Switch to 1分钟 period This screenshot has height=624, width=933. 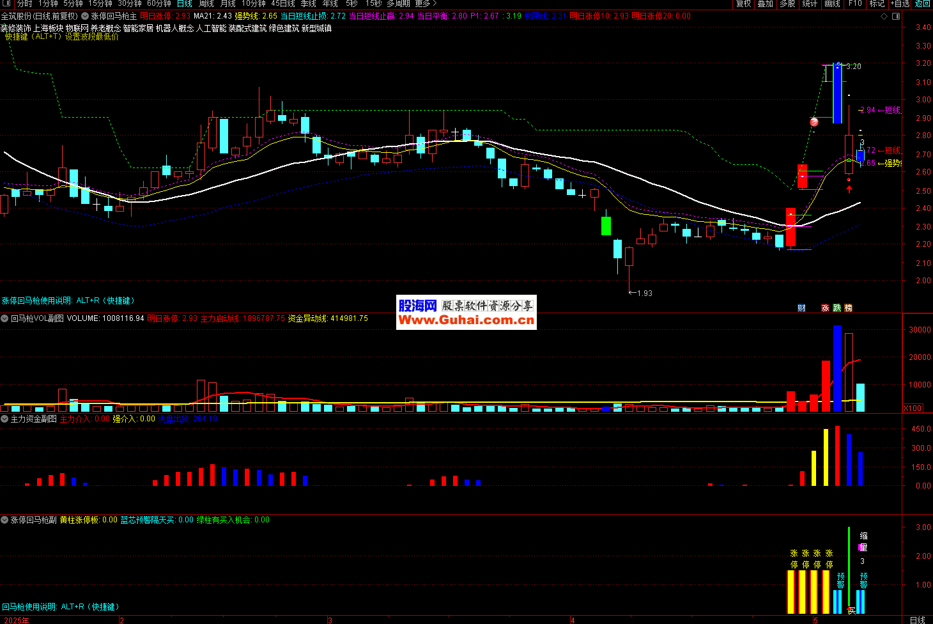[48, 4]
